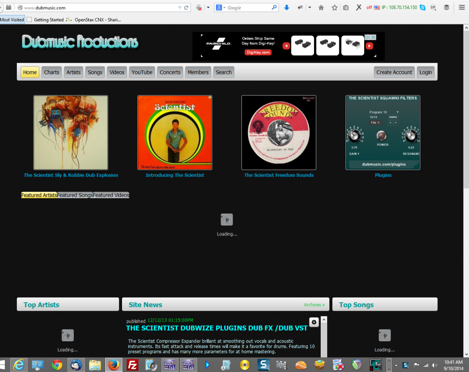The height and width of the screenshot is (372, 469).
Task: Click the address bar showing www.dubmusic.com
Action: (100, 7)
